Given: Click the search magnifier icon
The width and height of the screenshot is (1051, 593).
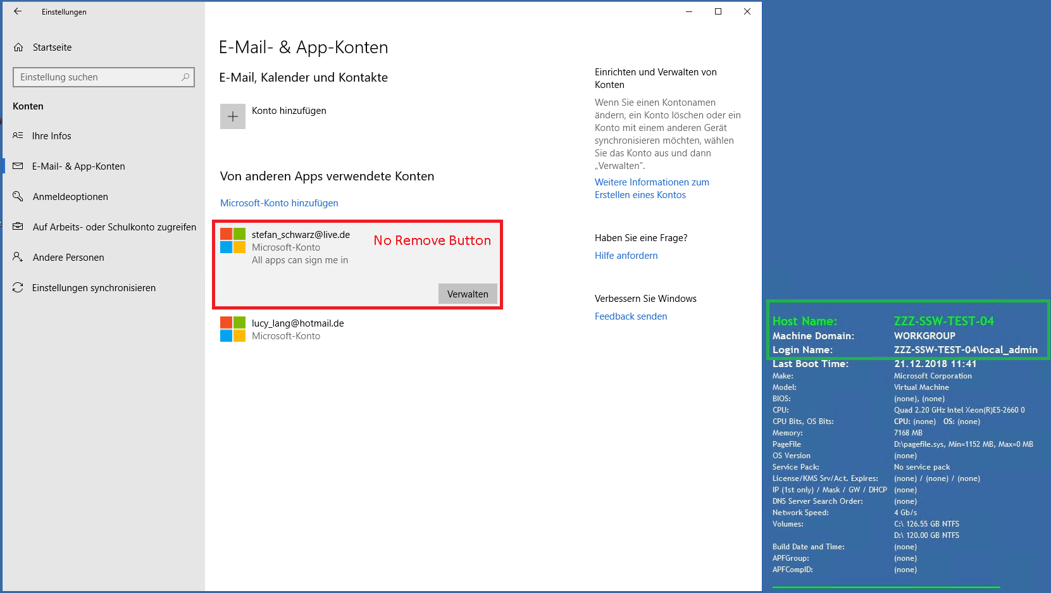Looking at the screenshot, I should tap(185, 77).
